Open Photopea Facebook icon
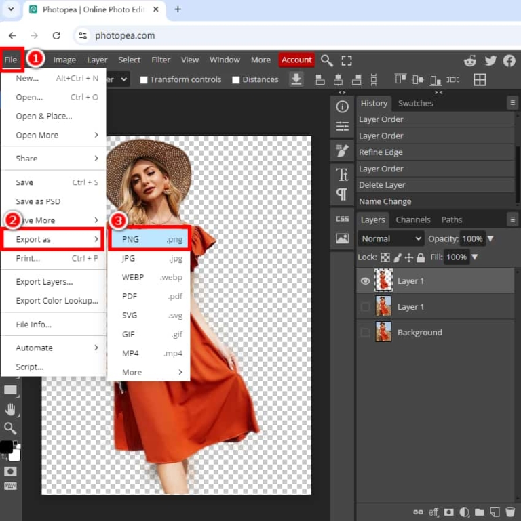 pyautogui.click(x=509, y=61)
